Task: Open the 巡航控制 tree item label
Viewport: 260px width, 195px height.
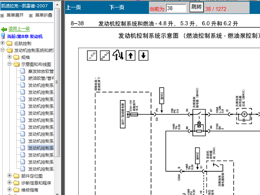Action: coord(23,43)
